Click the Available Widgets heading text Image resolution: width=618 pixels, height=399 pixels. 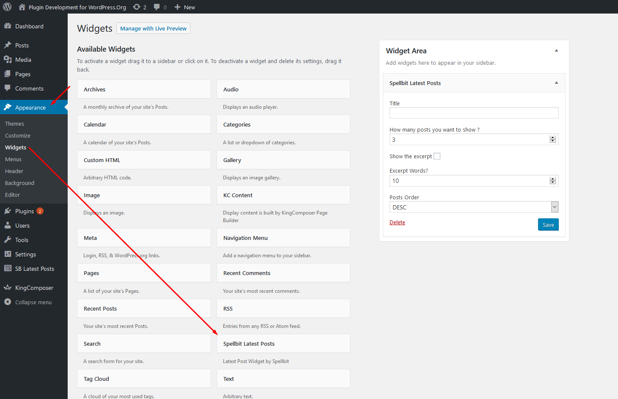(106, 49)
